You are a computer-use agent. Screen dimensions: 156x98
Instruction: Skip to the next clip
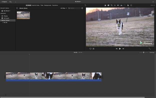(x=123, y=49)
